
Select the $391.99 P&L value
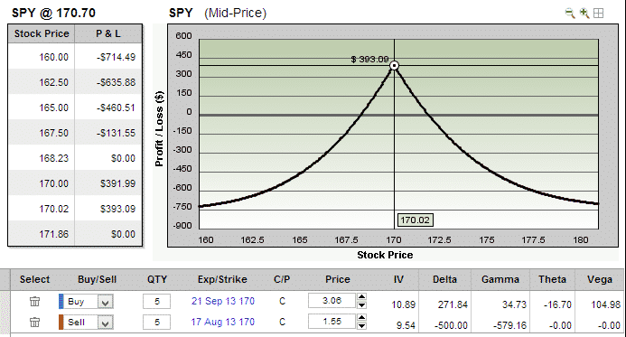point(117,183)
